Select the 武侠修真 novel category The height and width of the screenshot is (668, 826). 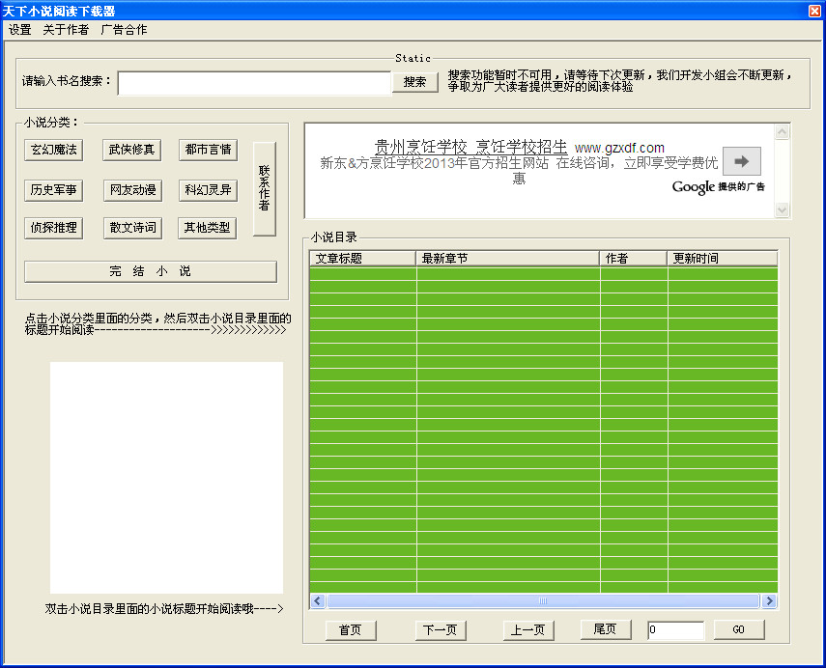(x=131, y=150)
